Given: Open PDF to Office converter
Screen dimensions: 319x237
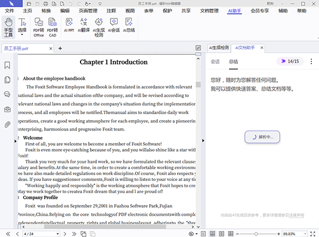Looking at the screenshot, I should click(39, 27).
